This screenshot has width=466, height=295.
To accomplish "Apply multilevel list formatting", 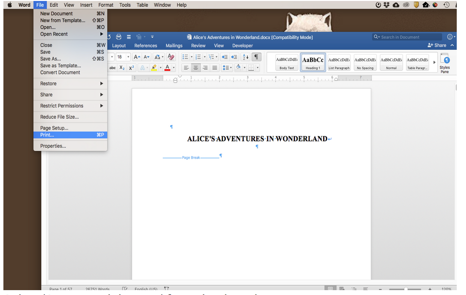I will coord(211,57).
